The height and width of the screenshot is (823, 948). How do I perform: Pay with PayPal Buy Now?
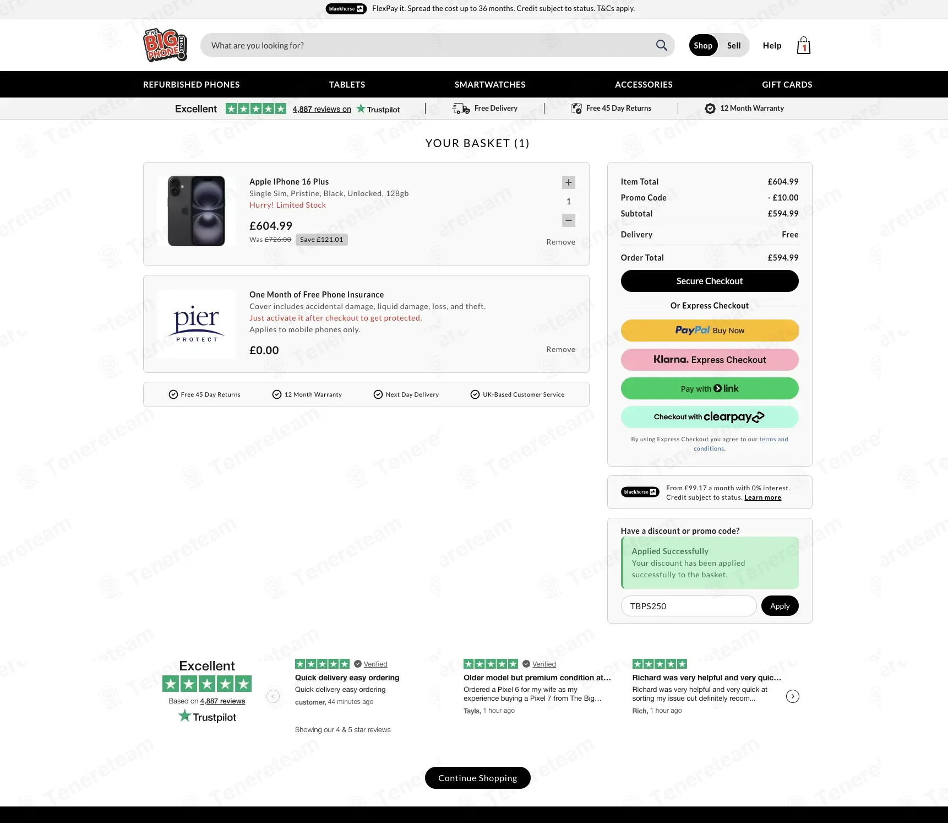pos(710,331)
